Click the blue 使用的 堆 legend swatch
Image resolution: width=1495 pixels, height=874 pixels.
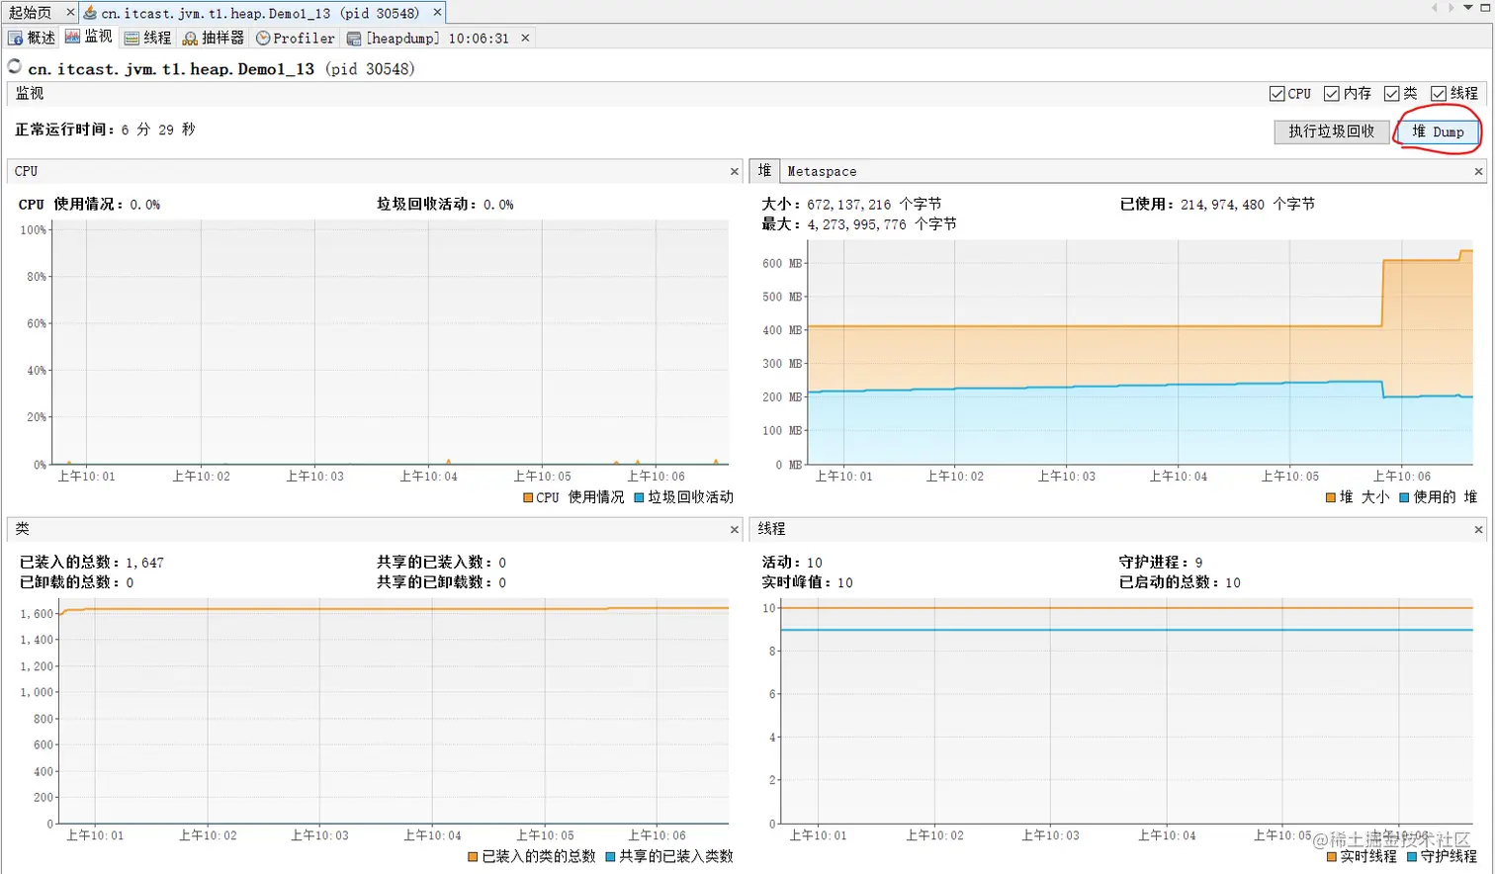pos(1404,497)
